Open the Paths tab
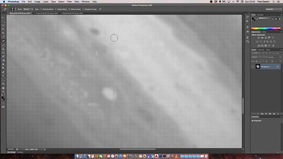Screen dimensions: 283x159 pyautogui.click(x=268, y=50)
